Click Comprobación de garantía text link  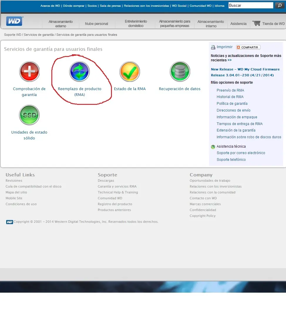pos(29,92)
